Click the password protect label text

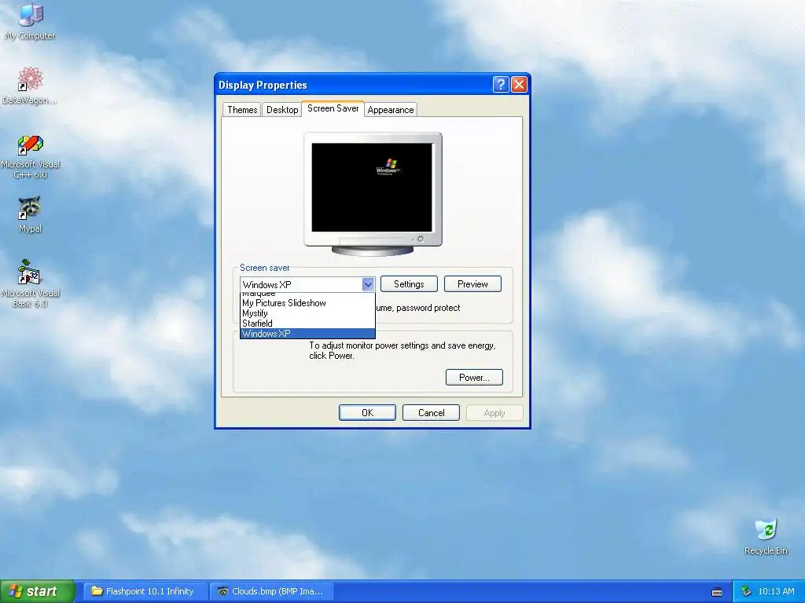(x=428, y=308)
